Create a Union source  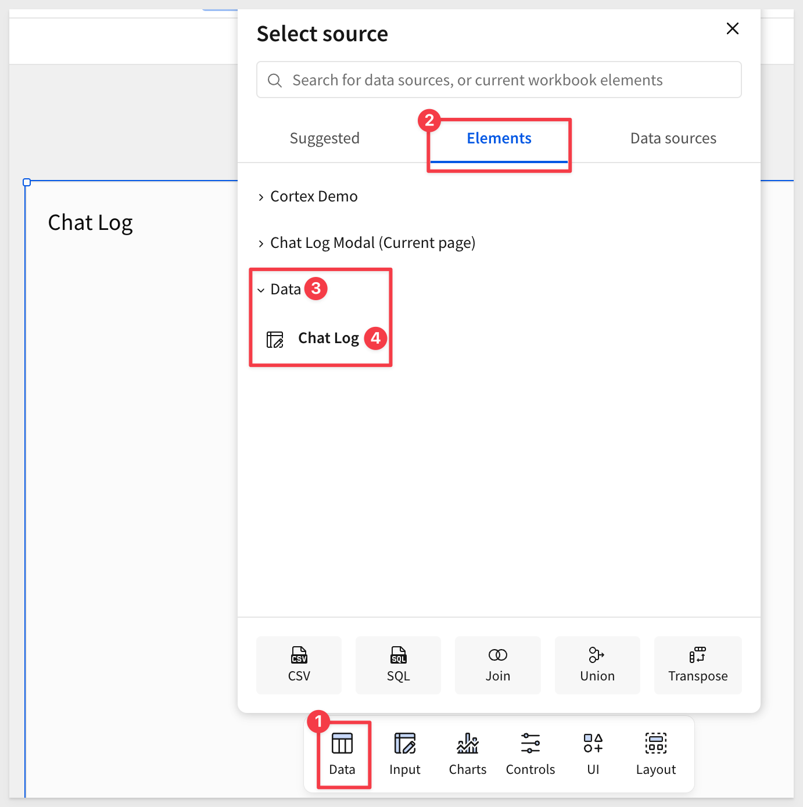pos(597,665)
